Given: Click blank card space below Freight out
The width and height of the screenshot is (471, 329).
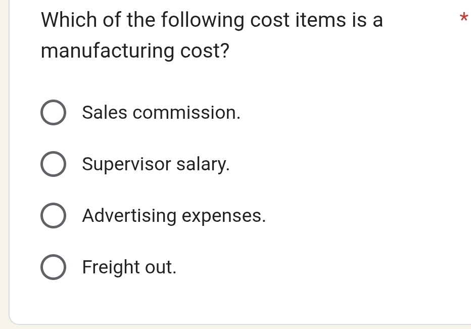Looking at the screenshot, I should pos(253,301).
